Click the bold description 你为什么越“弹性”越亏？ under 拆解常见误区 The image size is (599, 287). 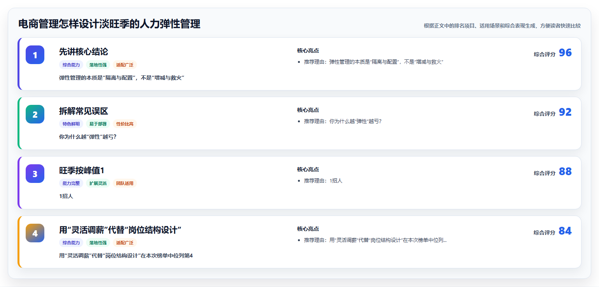tap(88, 137)
